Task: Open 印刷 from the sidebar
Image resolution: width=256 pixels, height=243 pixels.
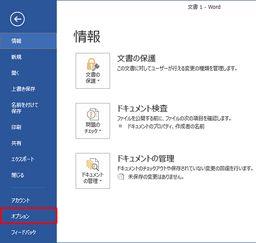Action: click(28, 127)
